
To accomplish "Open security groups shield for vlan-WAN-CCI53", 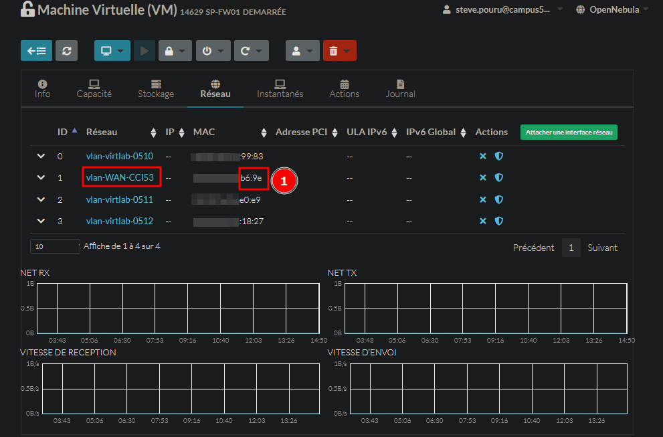I will [x=498, y=178].
